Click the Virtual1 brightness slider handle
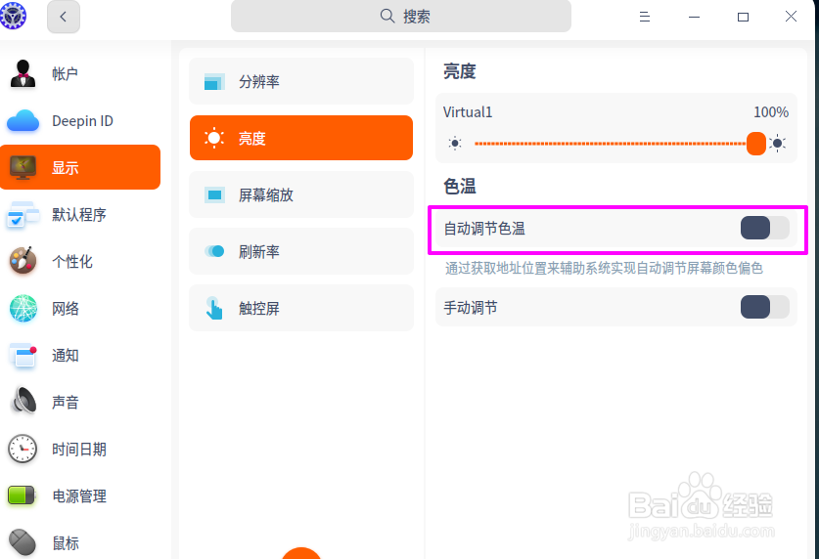 (x=755, y=144)
